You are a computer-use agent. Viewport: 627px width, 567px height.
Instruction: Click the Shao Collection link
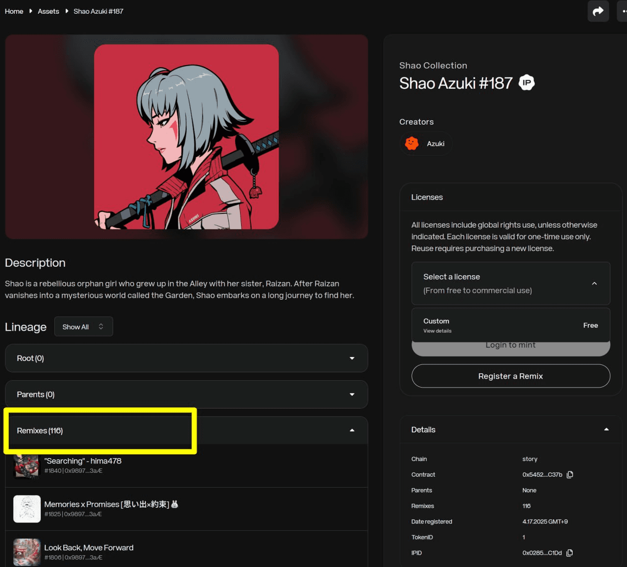(x=433, y=66)
